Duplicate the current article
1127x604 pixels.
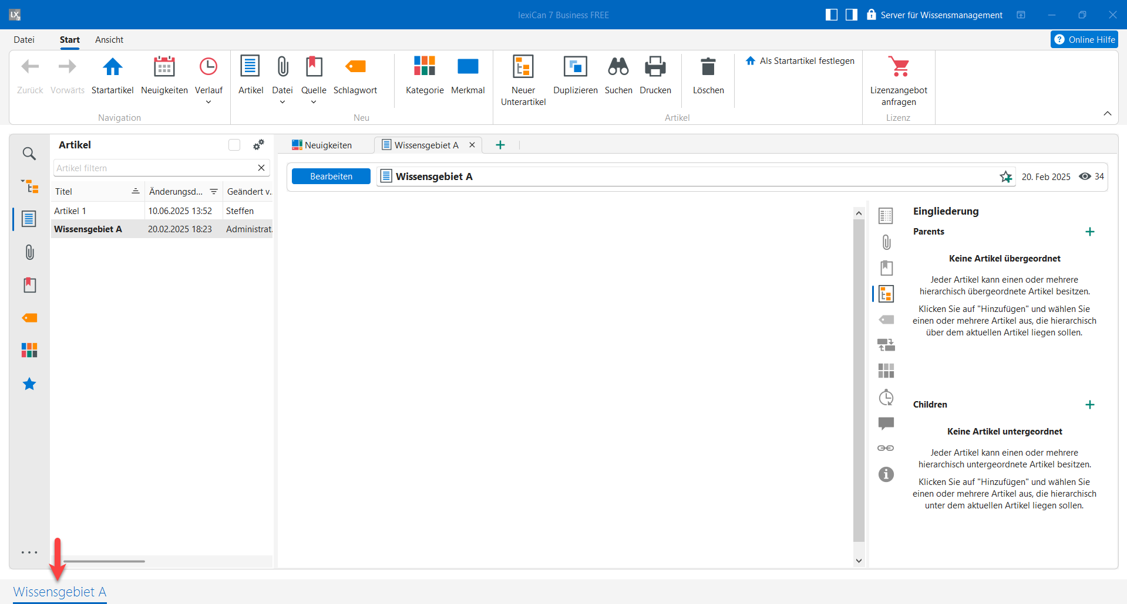click(x=575, y=67)
